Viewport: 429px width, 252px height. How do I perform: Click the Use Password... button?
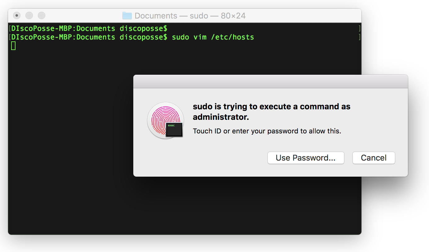click(x=306, y=158)
